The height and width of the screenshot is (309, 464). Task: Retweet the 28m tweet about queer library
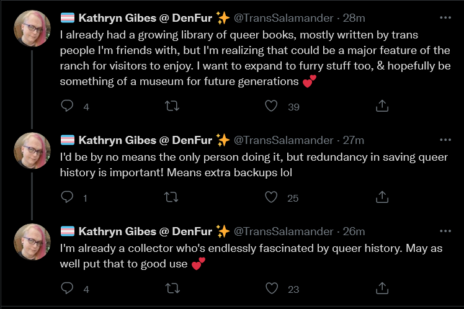point(172,105)
